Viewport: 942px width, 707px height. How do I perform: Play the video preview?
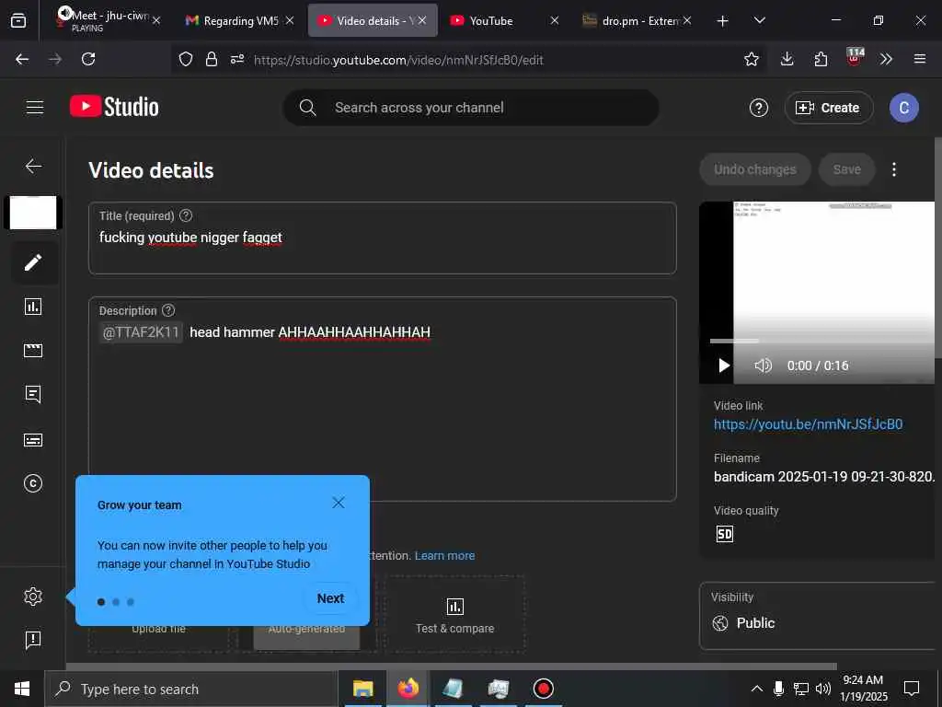[x=724, y=365]
